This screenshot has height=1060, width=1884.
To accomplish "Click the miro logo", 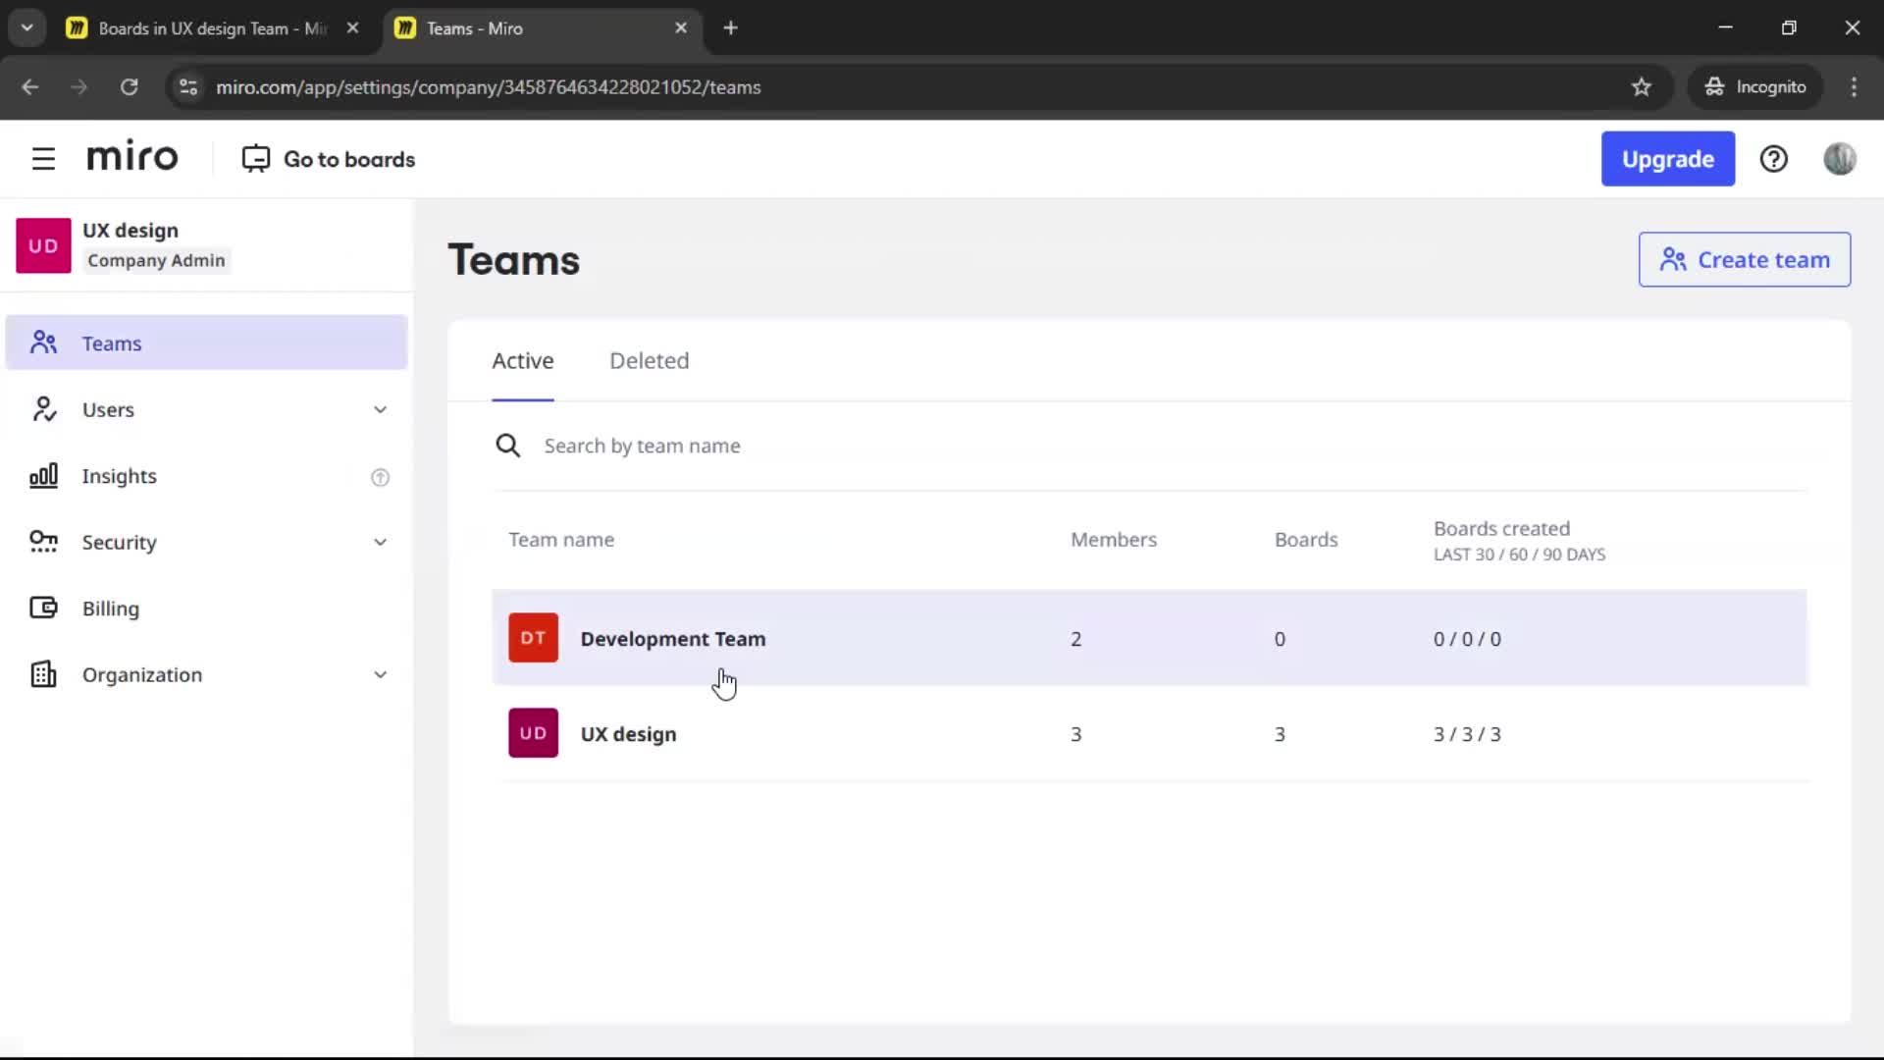I will 132,157.
